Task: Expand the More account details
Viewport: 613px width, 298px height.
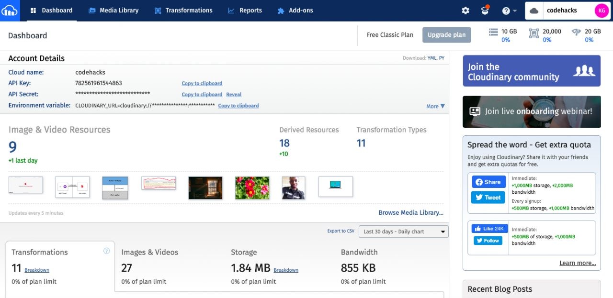Action: pos(435,106)
